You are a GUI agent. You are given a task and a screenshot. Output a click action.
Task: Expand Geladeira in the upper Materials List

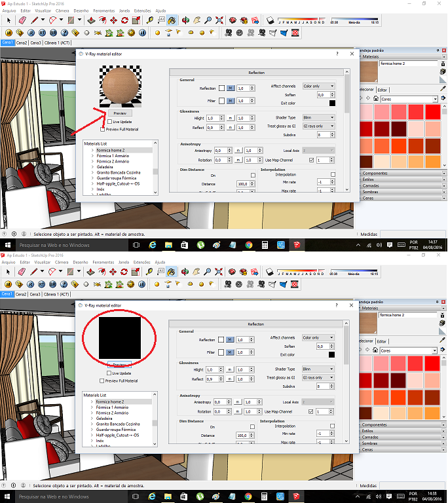point(92,167)
